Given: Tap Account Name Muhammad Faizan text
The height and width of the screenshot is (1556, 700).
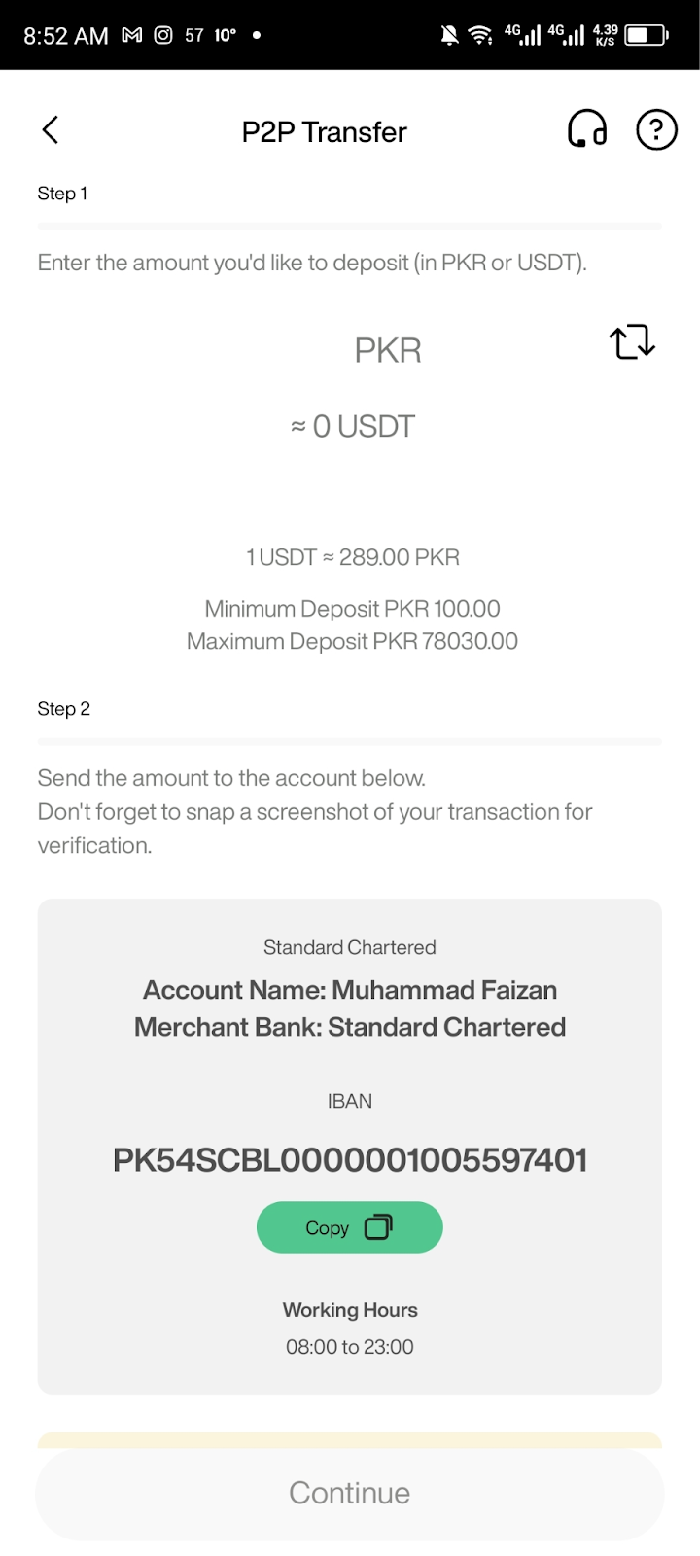Looking at the screenshot, I should point(350,990).
